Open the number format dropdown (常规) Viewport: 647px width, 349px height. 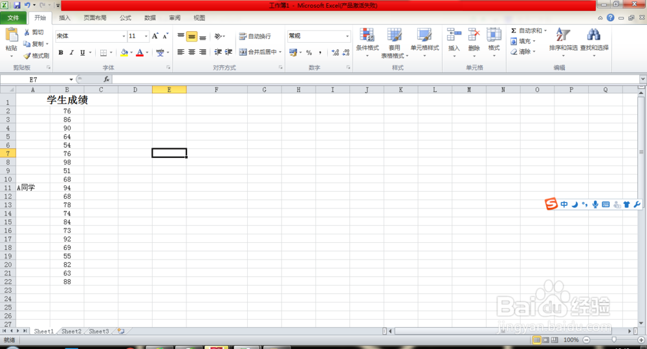point(347,36)
